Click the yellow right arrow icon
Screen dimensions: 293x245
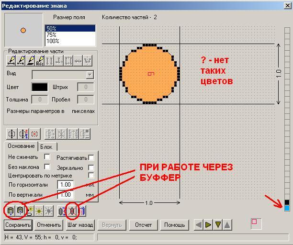[x=208, y=224]
